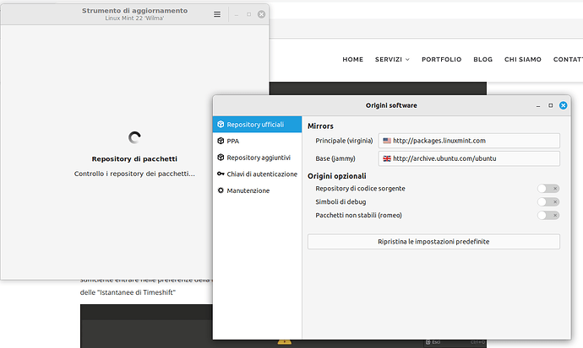Click the Repository ufficiali box icon

coord(221,124)
